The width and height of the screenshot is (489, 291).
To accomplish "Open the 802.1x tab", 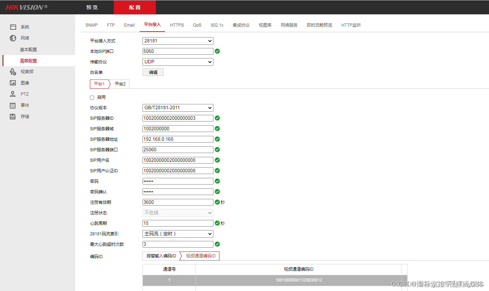I will click(x=217, y=25).
